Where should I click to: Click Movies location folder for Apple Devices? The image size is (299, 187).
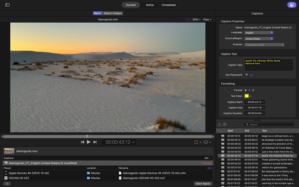(x=93, y=173)
